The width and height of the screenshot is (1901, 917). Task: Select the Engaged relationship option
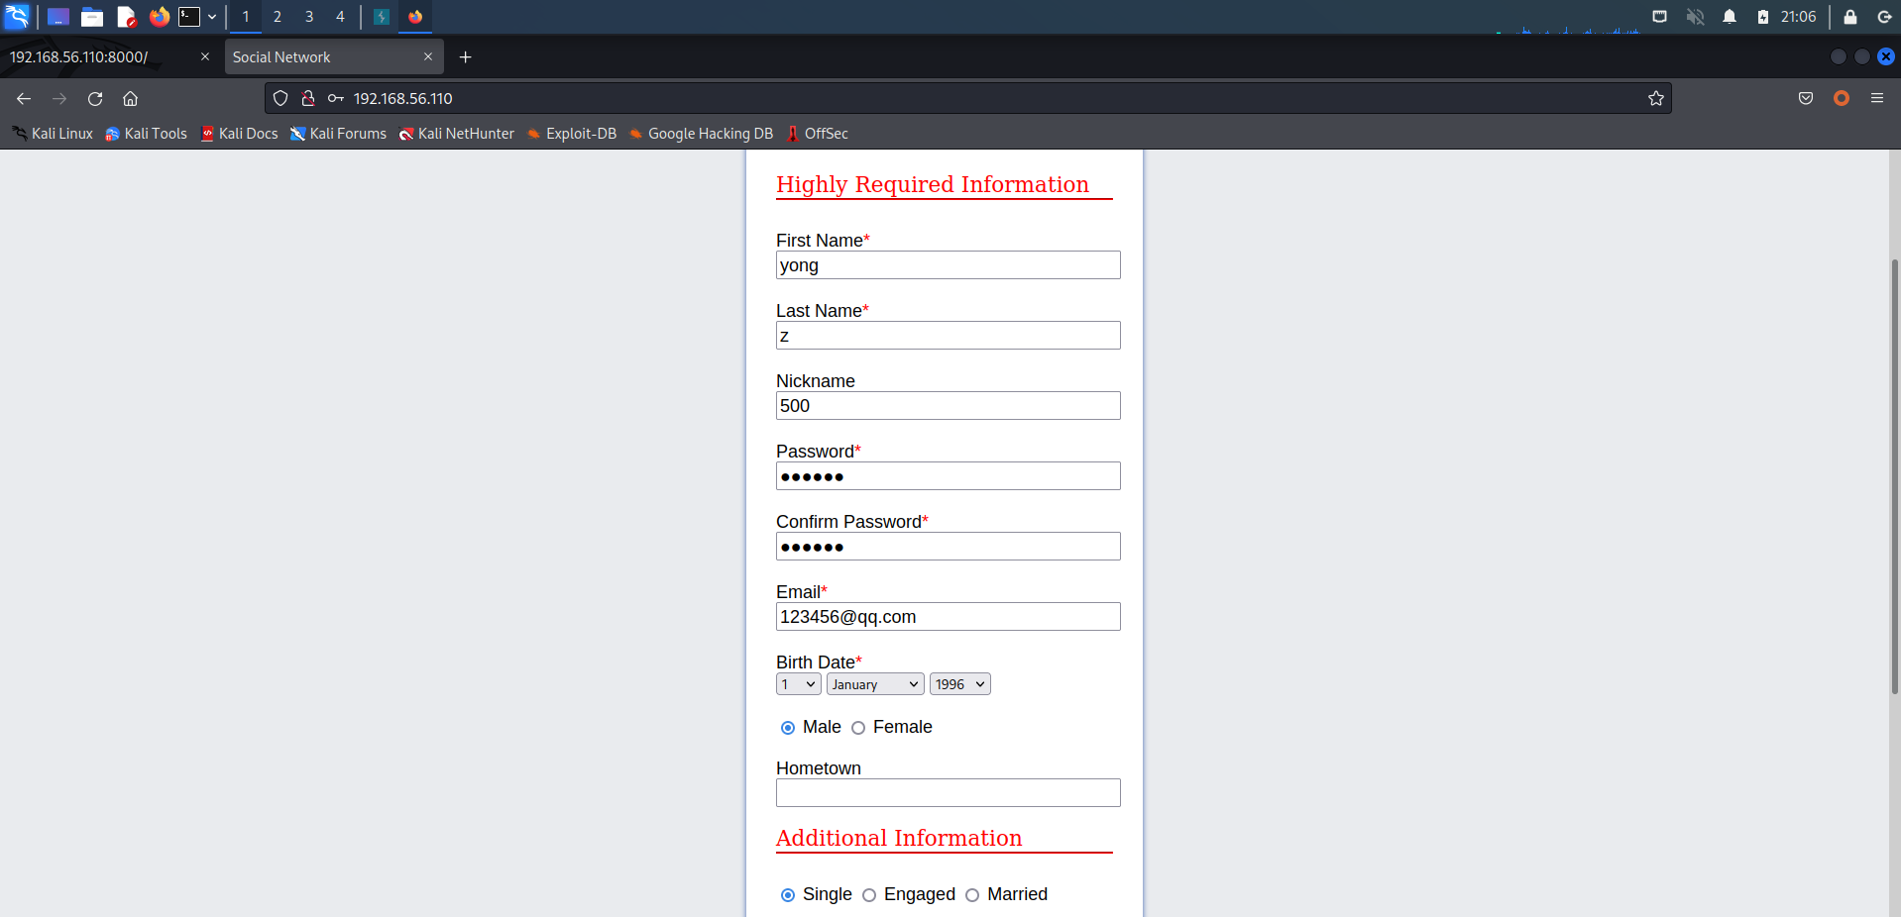coord(869,895)
